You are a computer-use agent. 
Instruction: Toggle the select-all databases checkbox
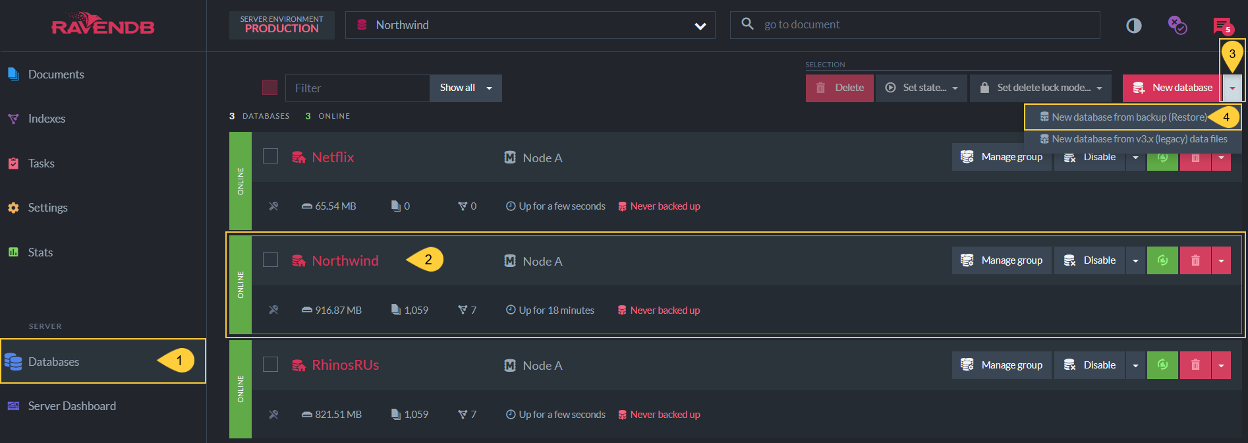[269, 88]
